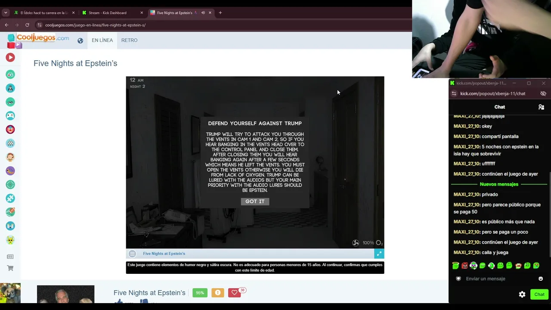This screenshot has width=551, height=310.
Task: Open a new browser tab
Action: [220, 13]
